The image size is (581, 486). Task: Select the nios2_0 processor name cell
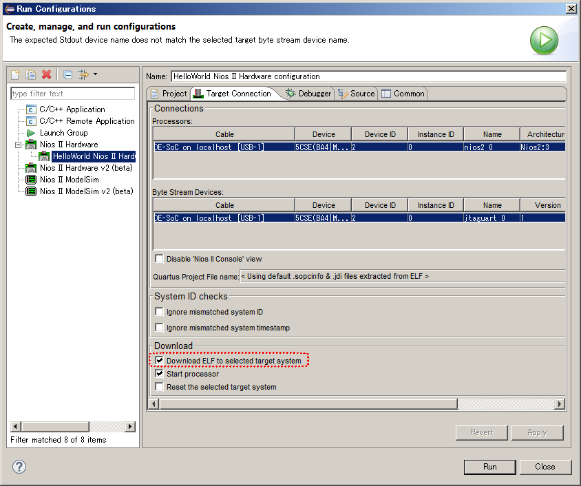click(492, 147)
